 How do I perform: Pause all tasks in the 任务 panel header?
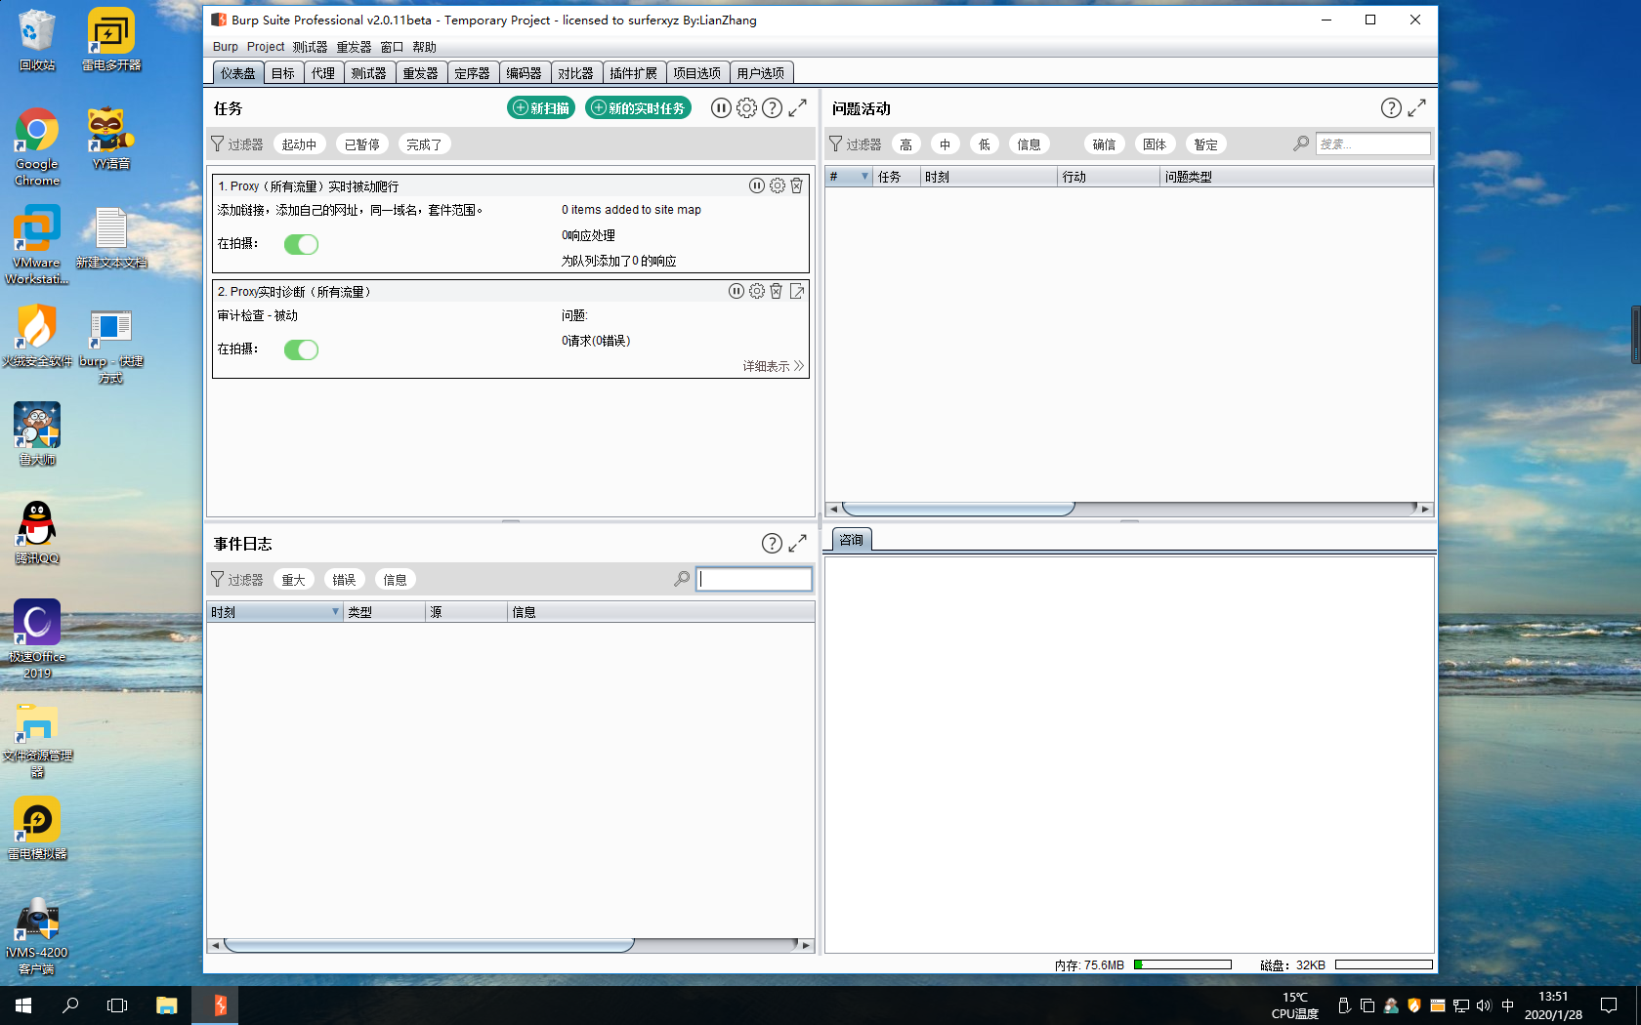[721, 108]
